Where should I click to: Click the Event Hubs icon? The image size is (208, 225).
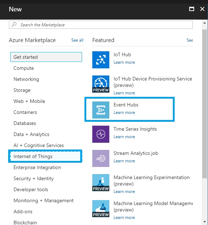(101, 110)
